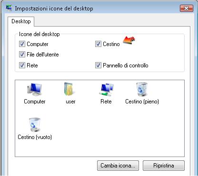Select the user folder icon
Image resolution: width=198 pixels, height=176 pixels.
69,89
